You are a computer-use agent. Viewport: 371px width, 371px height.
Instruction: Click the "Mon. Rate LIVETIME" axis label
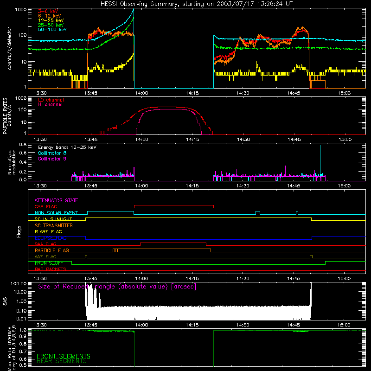pyautogui.click(x=9, y=348)
